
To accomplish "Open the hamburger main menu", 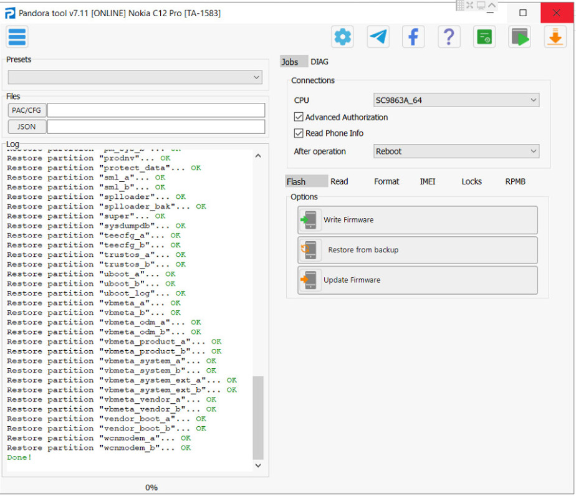I will [x=17, y=37].
